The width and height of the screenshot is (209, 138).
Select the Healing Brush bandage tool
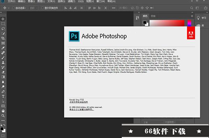pos(3,53)
